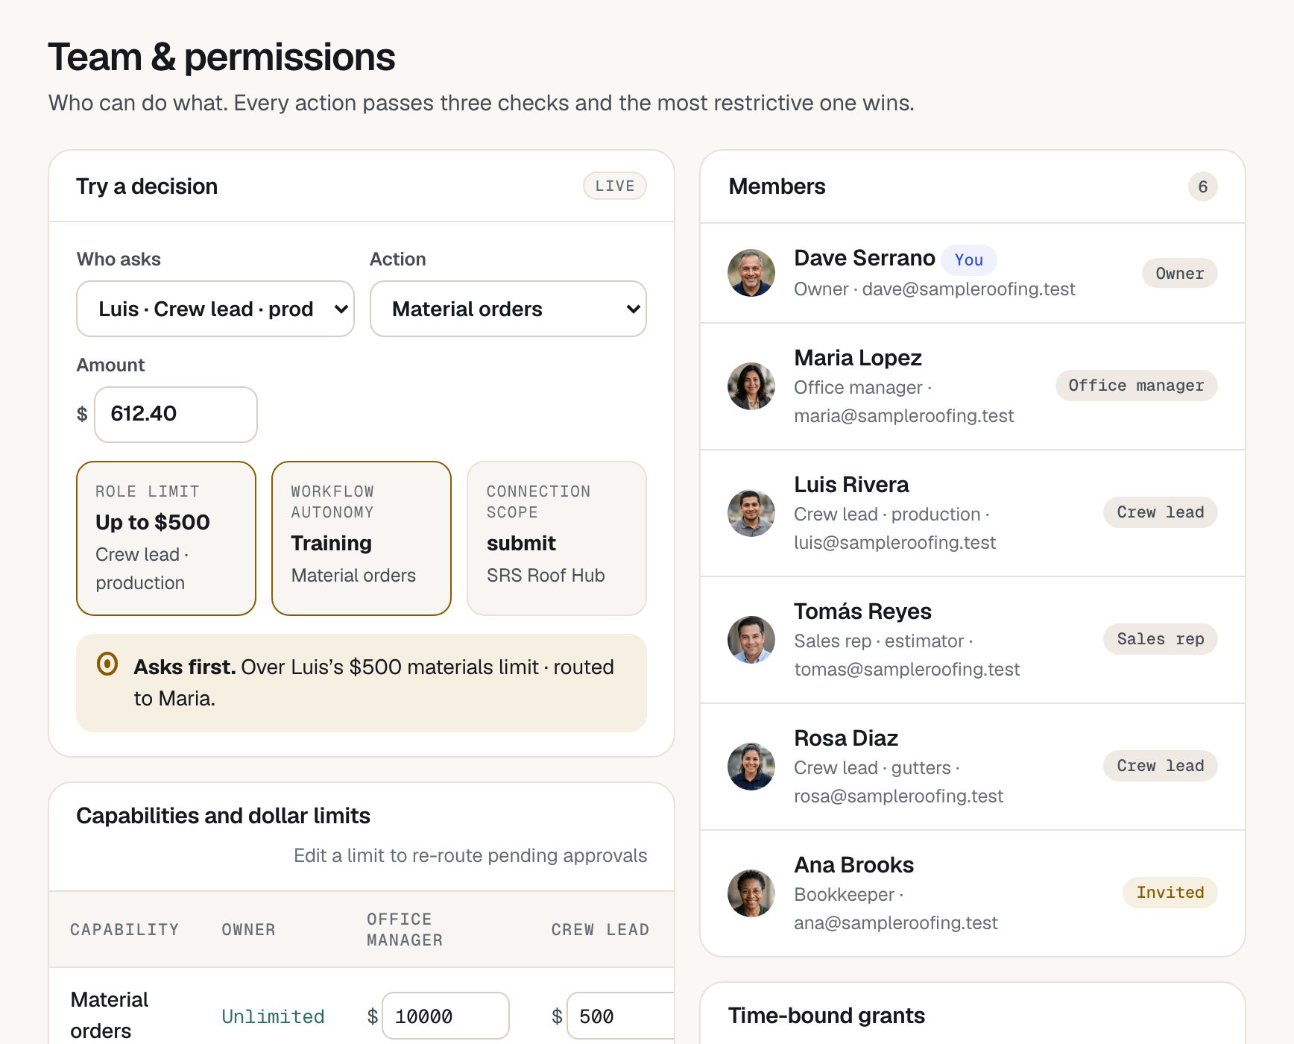Click Rosa Diaz's Crew lead badge
This screenshot has width=1294, height=1044.
pyautogui.click(x=1161, y=766)
